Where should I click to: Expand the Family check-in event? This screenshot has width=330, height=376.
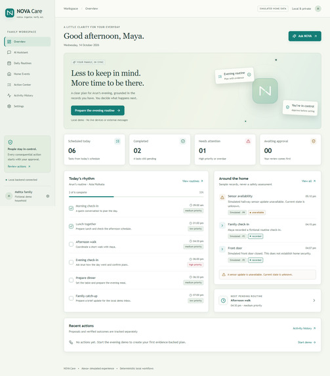tap(222, 226)
